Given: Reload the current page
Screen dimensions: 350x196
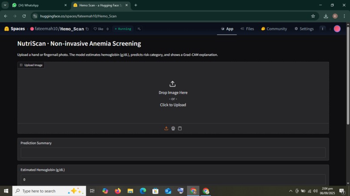Looking at the screenshot, I should (x=24, y=16).
